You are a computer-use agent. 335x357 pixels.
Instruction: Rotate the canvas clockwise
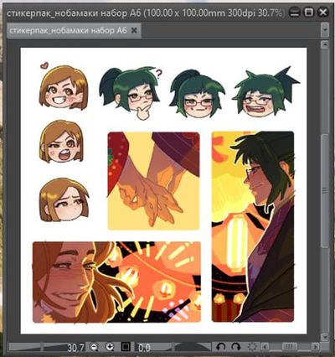(236, 347)
